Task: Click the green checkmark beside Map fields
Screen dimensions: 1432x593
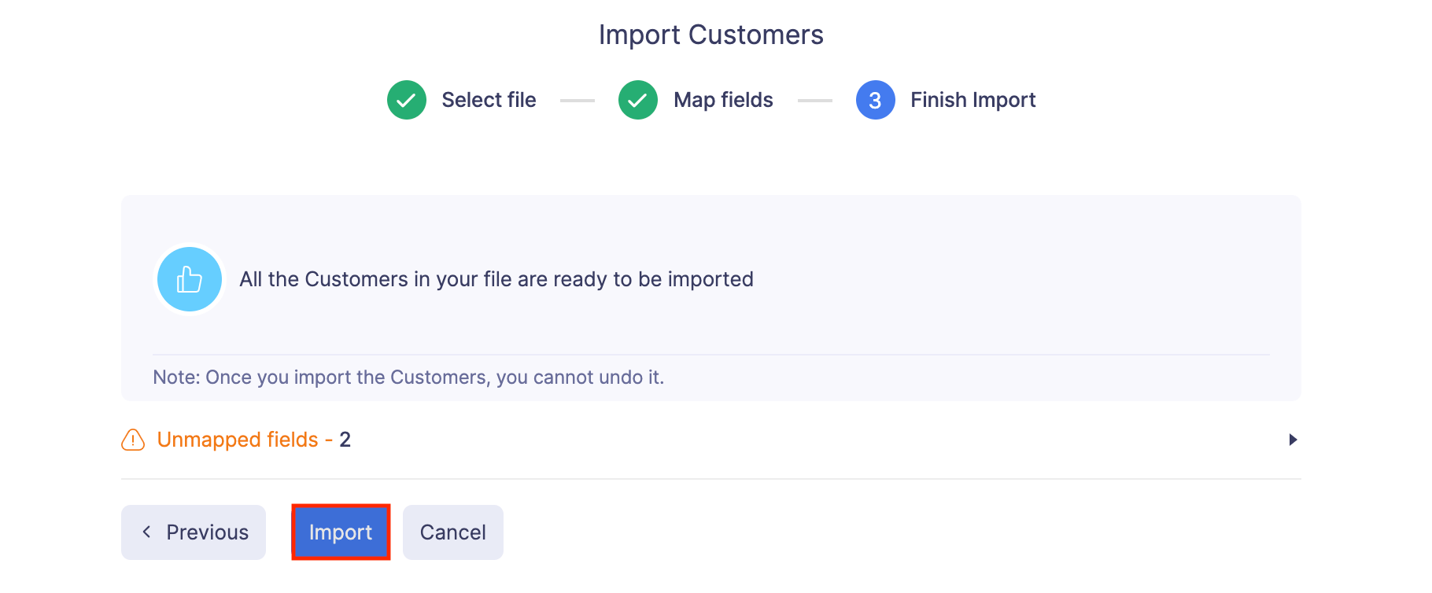Action: point(638,100)
